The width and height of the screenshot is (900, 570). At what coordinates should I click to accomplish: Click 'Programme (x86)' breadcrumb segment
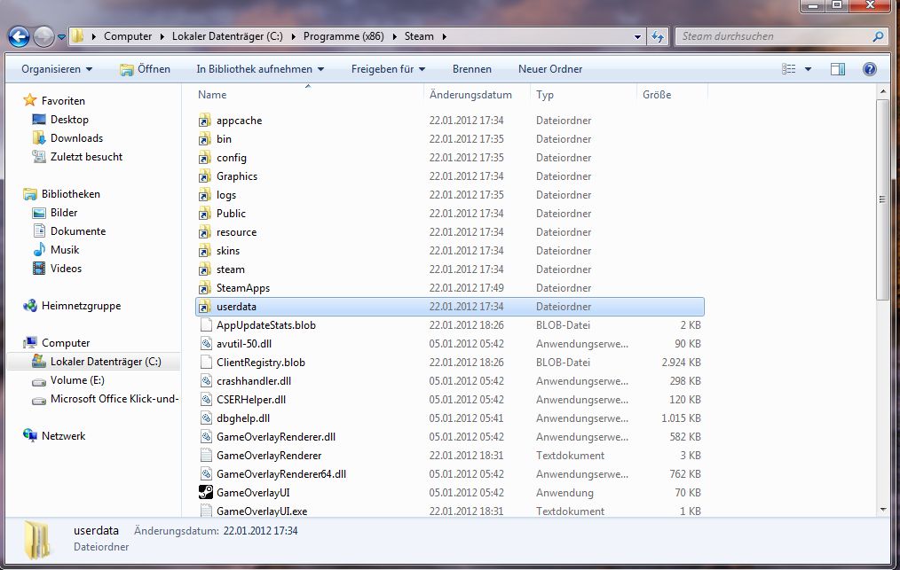(x=343, y=36)
